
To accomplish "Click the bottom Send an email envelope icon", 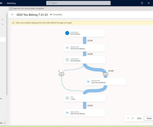I will 67,113.
